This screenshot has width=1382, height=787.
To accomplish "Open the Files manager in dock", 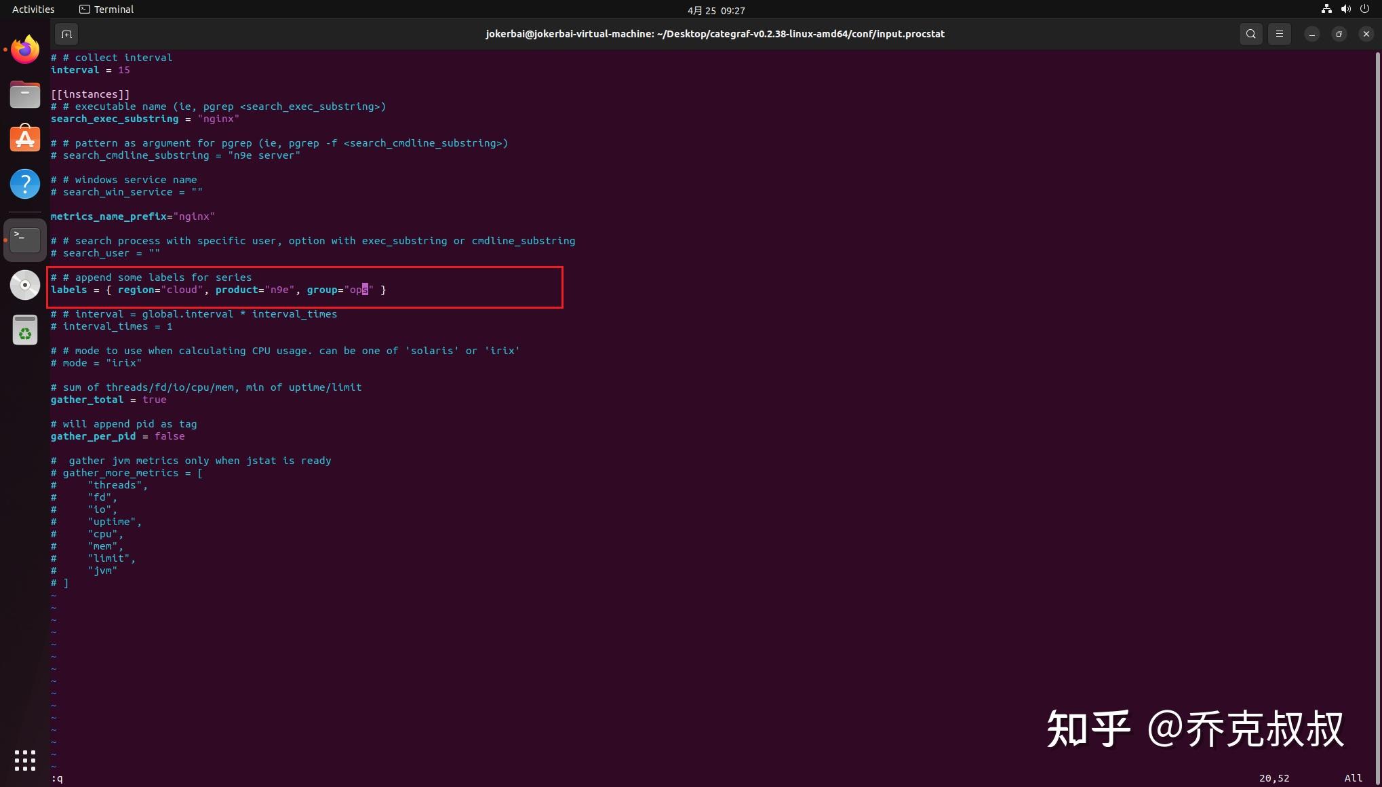I will (x=25, y=94).
